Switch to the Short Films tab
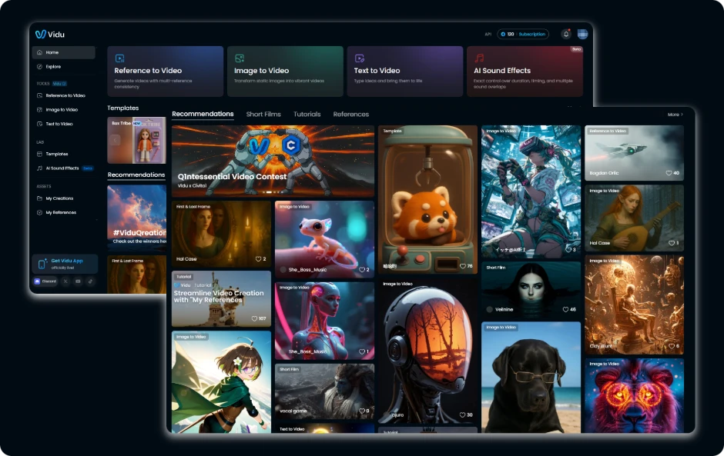Screen dimensions: 724x456 pyautogui.click(x=263, y=115)
